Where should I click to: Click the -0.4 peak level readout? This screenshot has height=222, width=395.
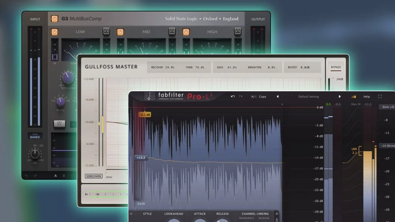(x=338, y=104)
